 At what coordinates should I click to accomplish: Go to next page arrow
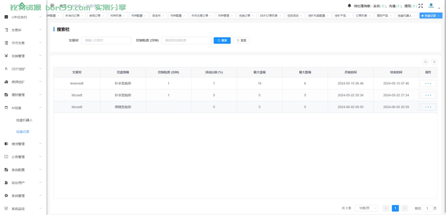pyautogui.click(x=405, y=208)
